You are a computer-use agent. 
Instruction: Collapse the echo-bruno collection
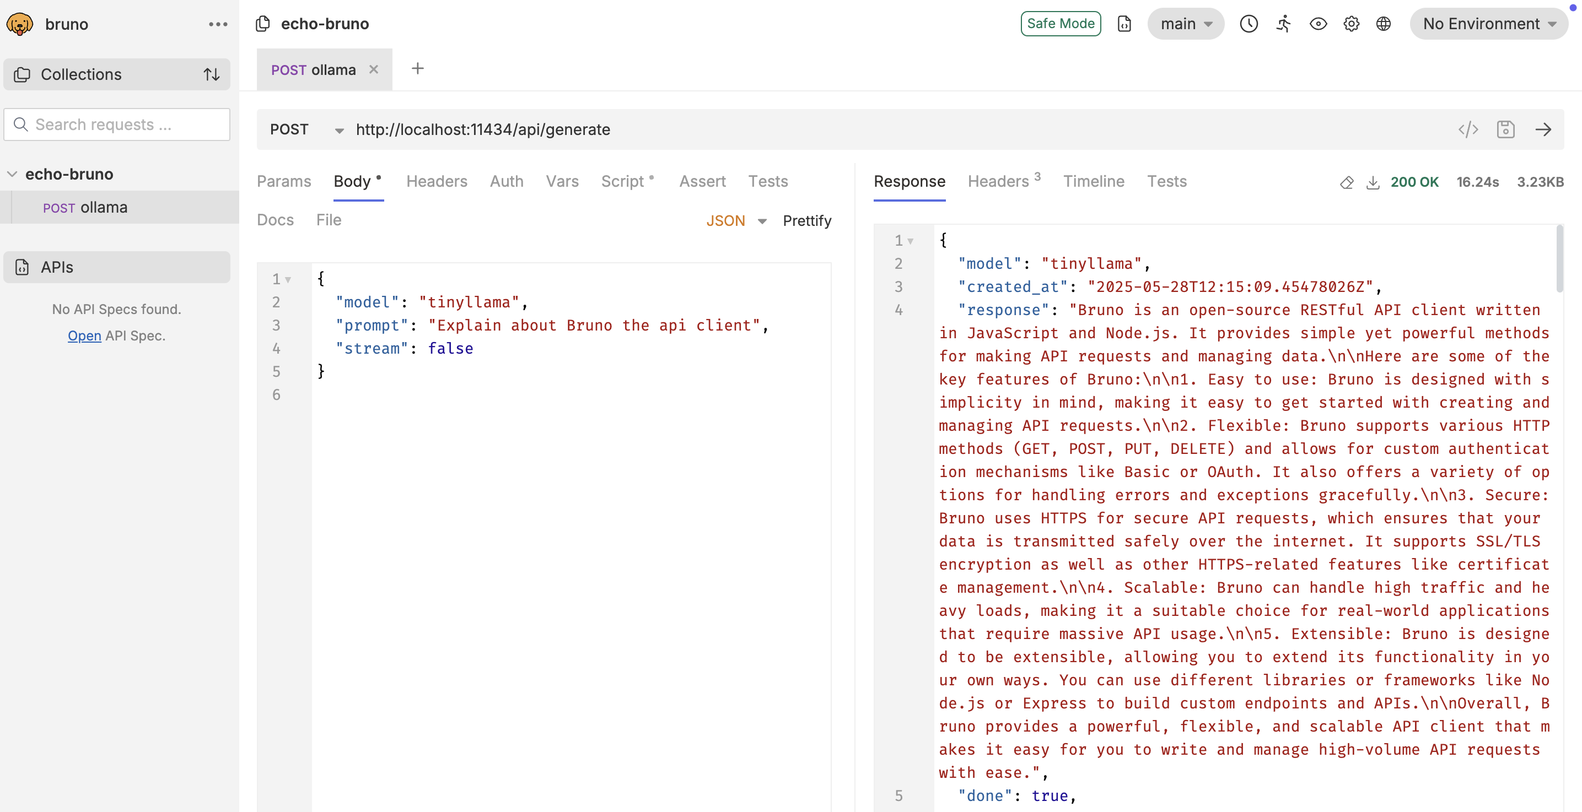[12, 174]
